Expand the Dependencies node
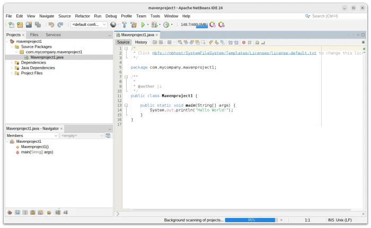The height and width of the screenshot is (228, 371). coord(12,62)
